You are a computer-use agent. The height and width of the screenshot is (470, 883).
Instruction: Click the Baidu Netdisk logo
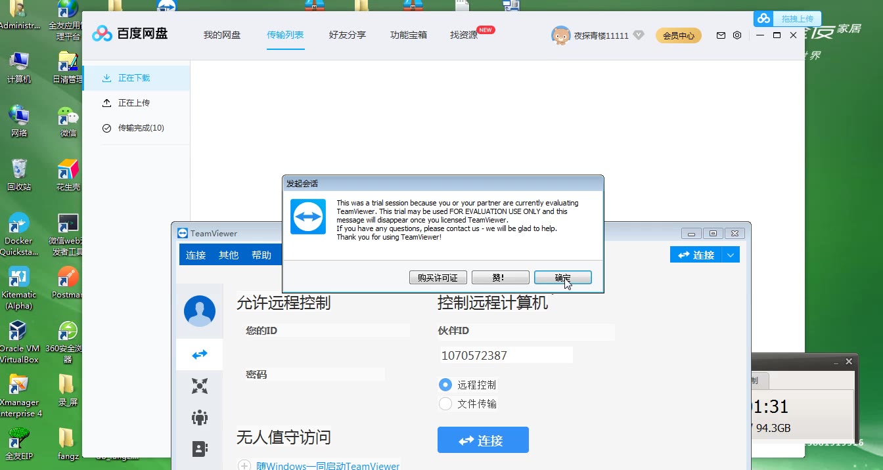129,33
